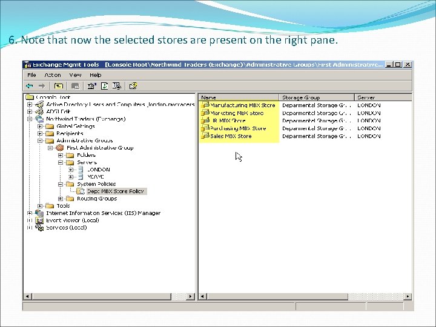Expand the Active Directory Users and Computers node
The width and height of the screenshot is (436, 327).
pos(30,105)
